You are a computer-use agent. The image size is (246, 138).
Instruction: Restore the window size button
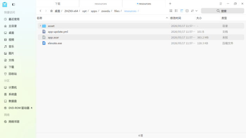point(235,4)
